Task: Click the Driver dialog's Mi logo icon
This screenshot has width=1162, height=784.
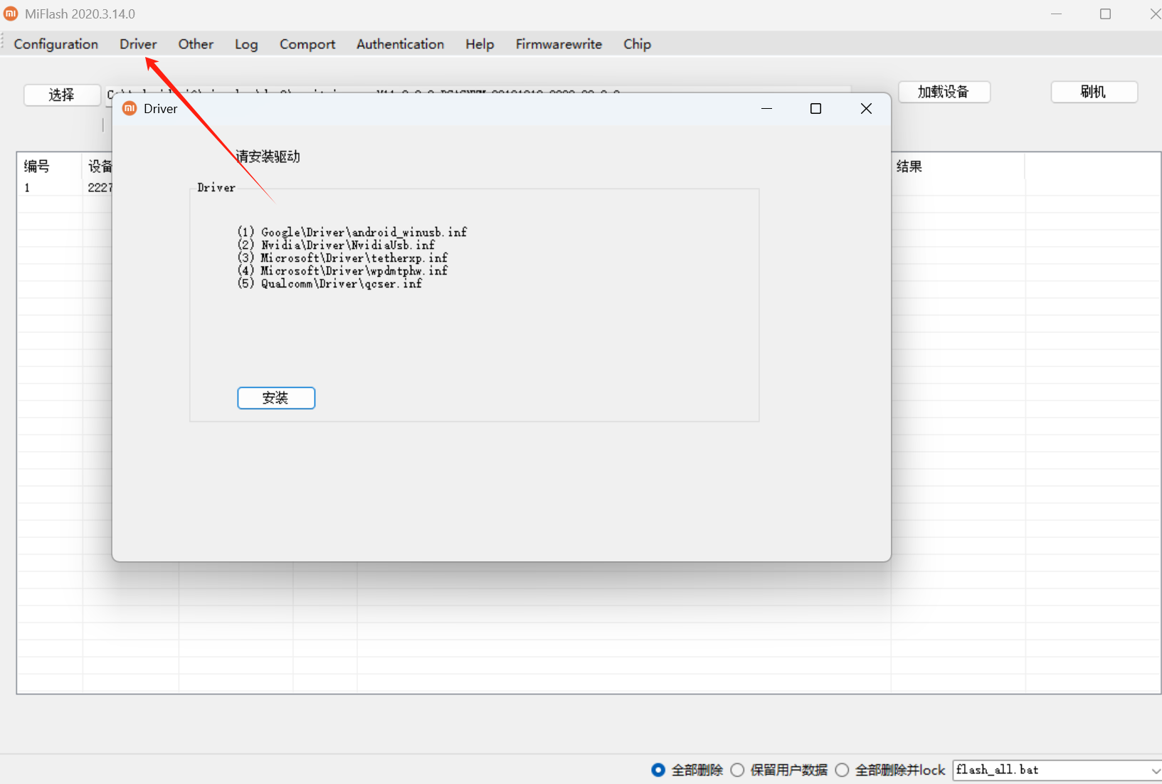Action: click(130, 108)
